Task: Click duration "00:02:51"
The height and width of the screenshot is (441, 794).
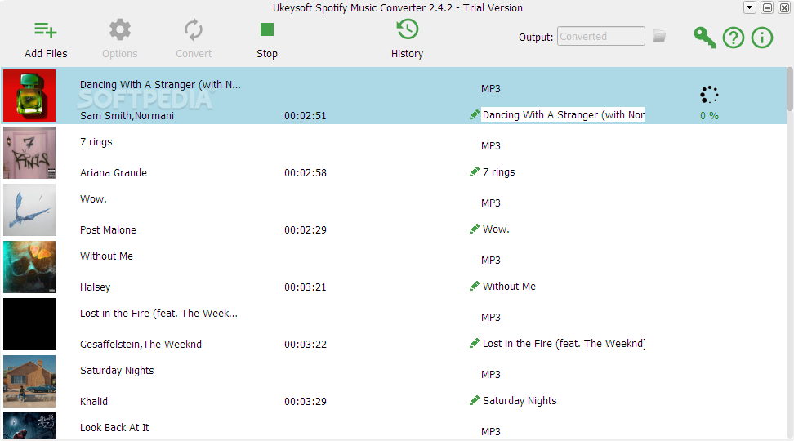Action: tap(306, 116)
